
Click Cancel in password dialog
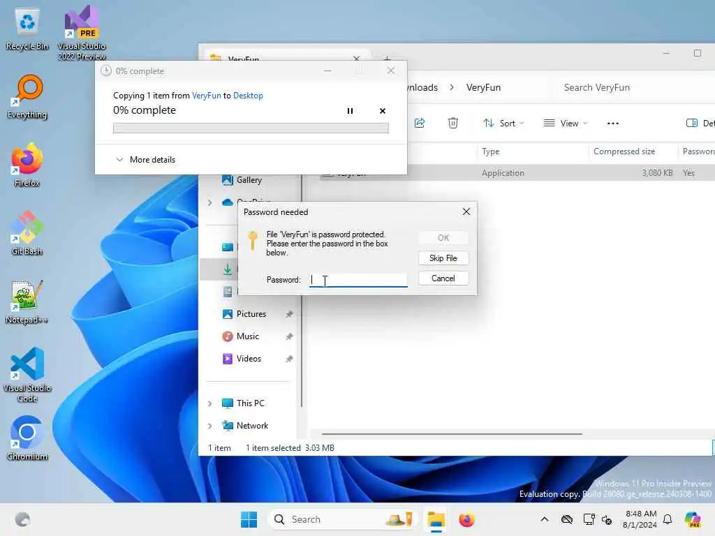tap(443, 278)
